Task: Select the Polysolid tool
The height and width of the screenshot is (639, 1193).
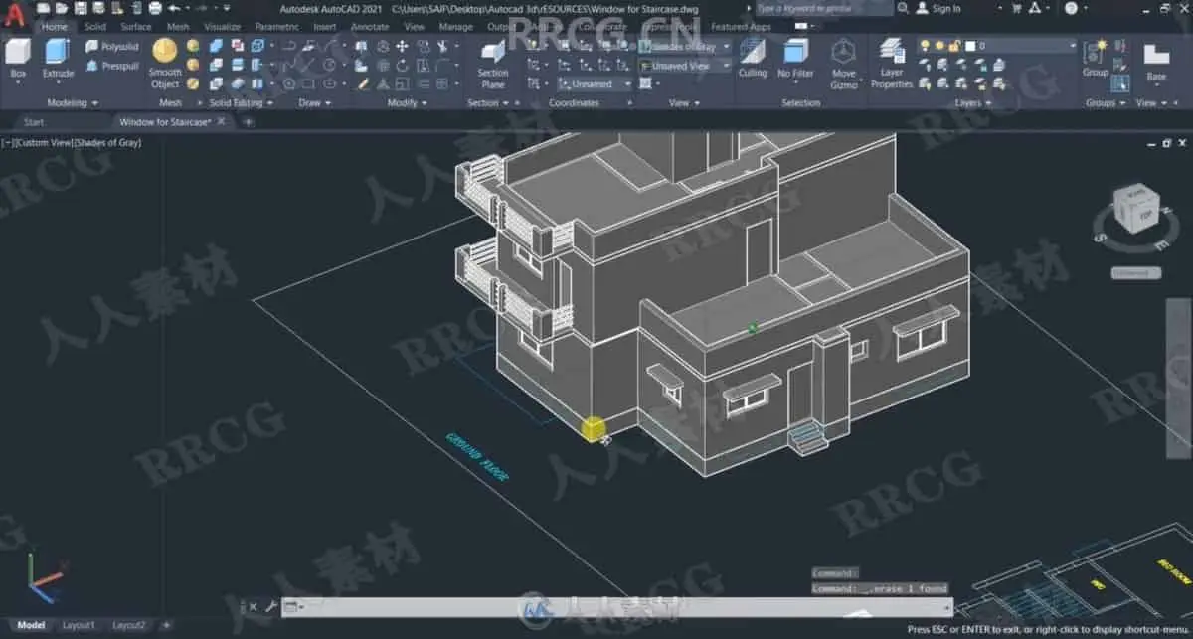Action: [111, 47]
